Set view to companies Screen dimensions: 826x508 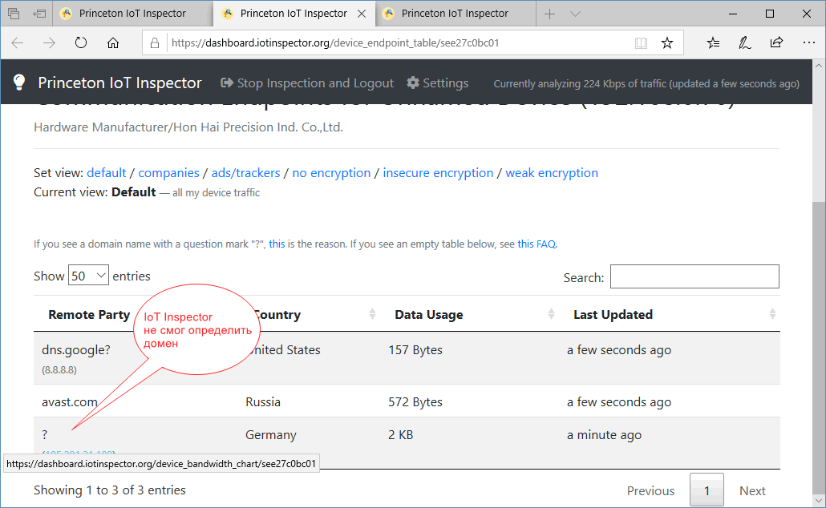168,172
